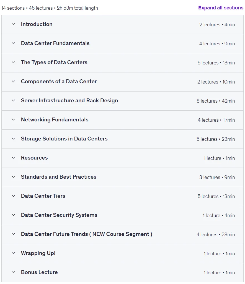Toggle Networking Fundamentals chevron arrow
This screenshot has height=284, width=245.
(x=13, y=119)
